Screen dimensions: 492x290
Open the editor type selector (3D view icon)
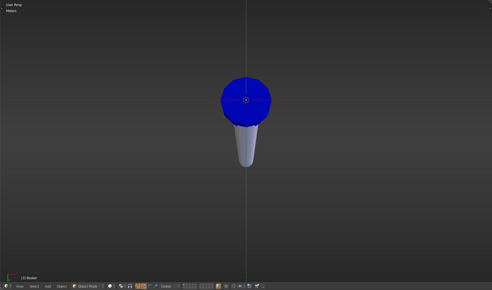tap(8, 286)
